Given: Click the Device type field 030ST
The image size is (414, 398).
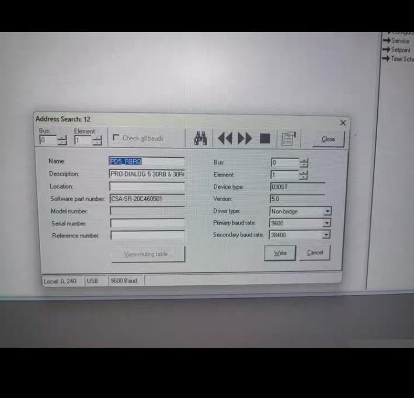Looking at the screenshot, I should point(298,187).
